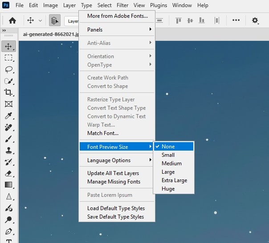Select the Lasso tool
The height and width of the screenshot is (243, 269).
tap(8, 69)
